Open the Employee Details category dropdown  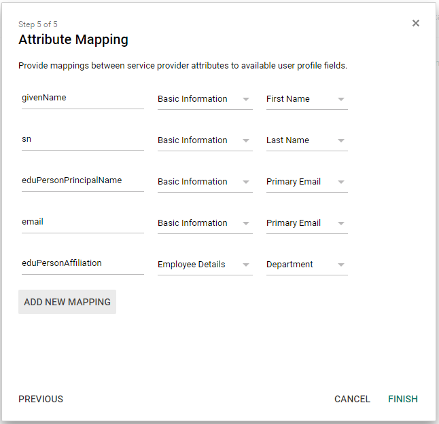point(205,265)
